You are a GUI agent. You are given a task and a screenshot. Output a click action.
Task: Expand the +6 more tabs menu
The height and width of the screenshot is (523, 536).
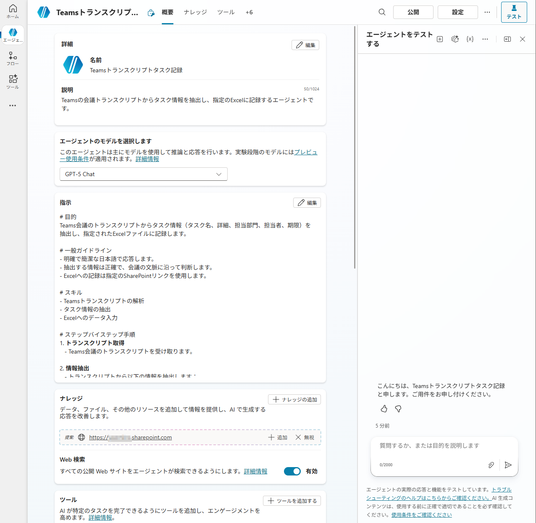(249, 12)
